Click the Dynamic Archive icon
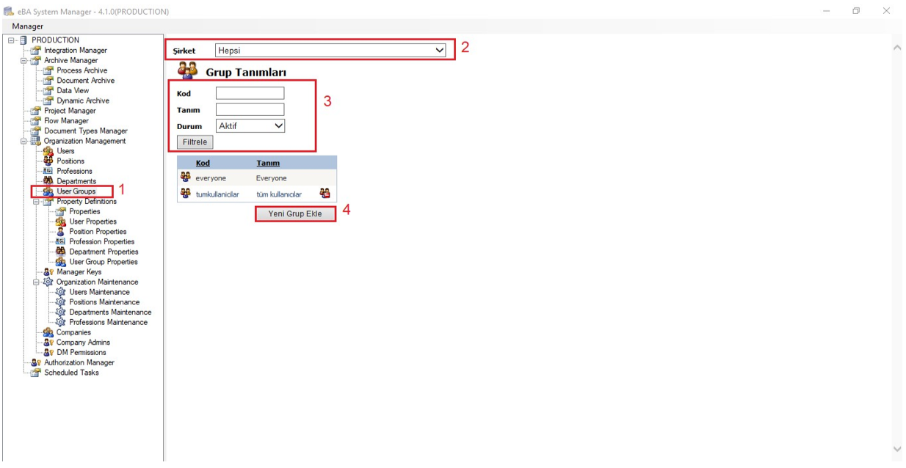The height and width of the screenshot is (468, 906). [x=49, y=101]
